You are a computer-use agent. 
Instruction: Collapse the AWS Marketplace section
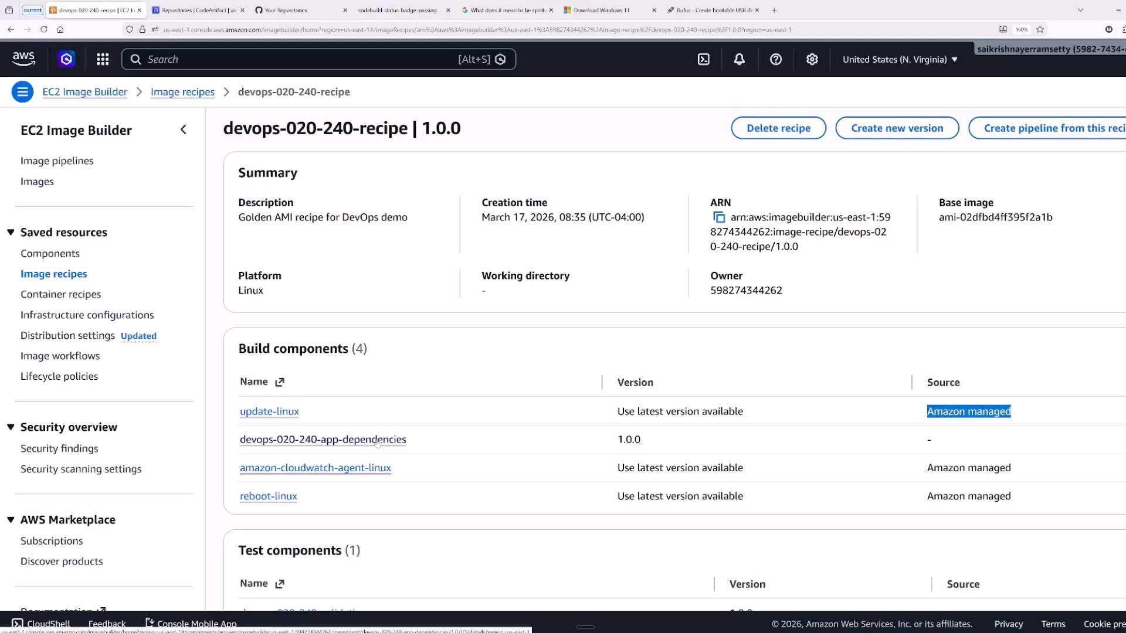(11, 519)
